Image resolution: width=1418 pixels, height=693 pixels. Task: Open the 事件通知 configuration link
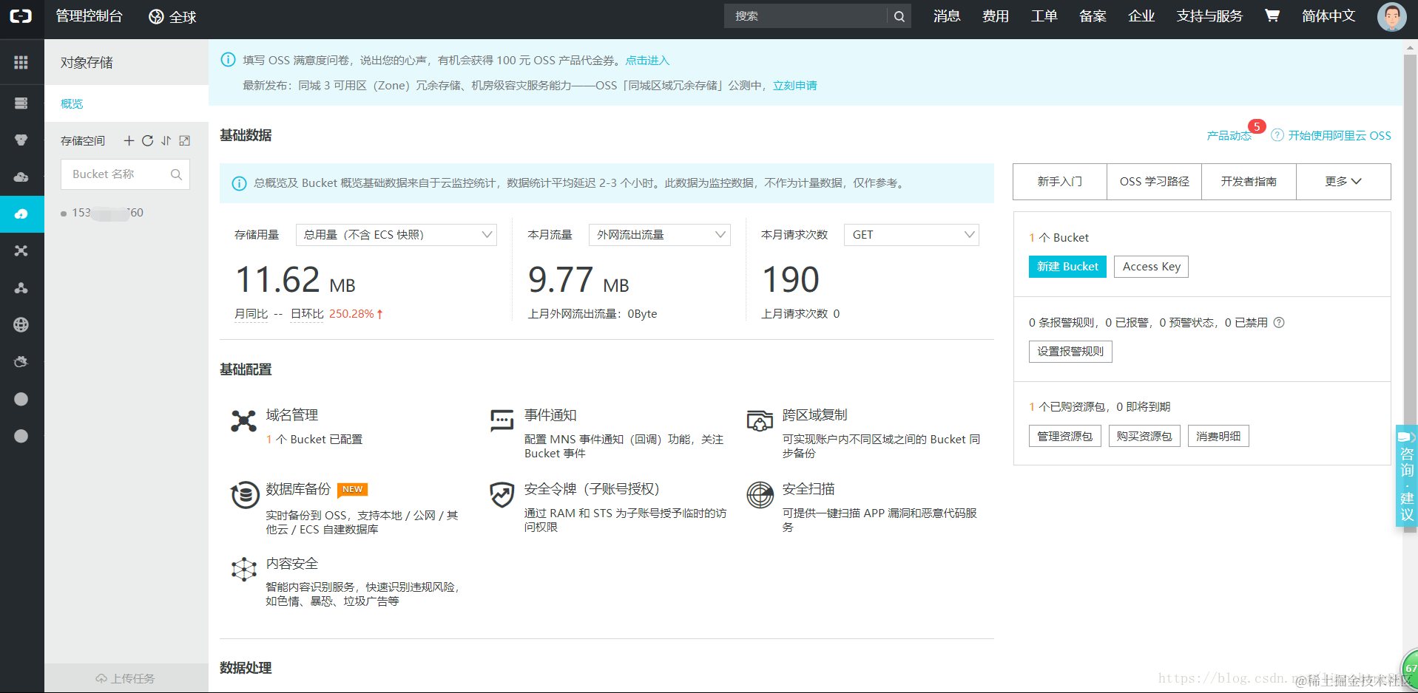[550, 415]
